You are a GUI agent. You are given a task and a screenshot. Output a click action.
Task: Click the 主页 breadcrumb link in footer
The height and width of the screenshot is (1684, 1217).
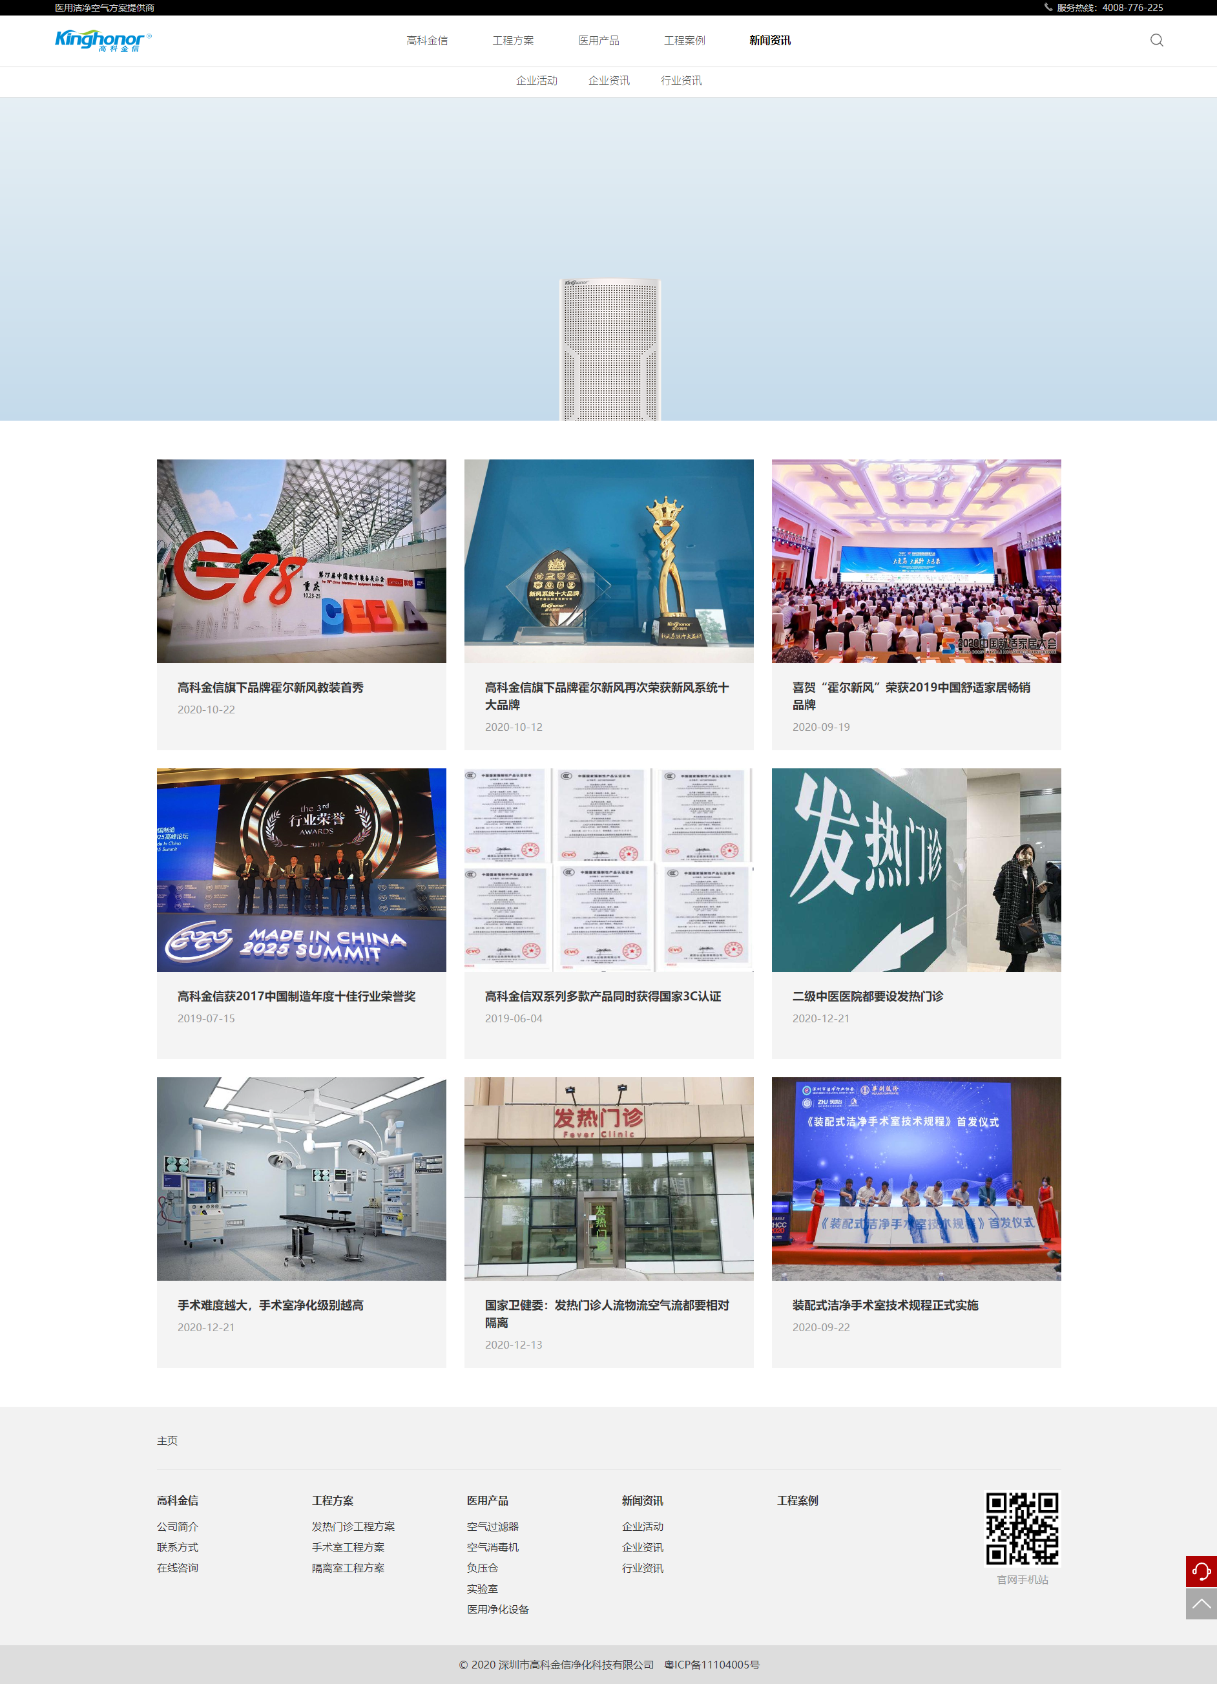[167, 1440]
